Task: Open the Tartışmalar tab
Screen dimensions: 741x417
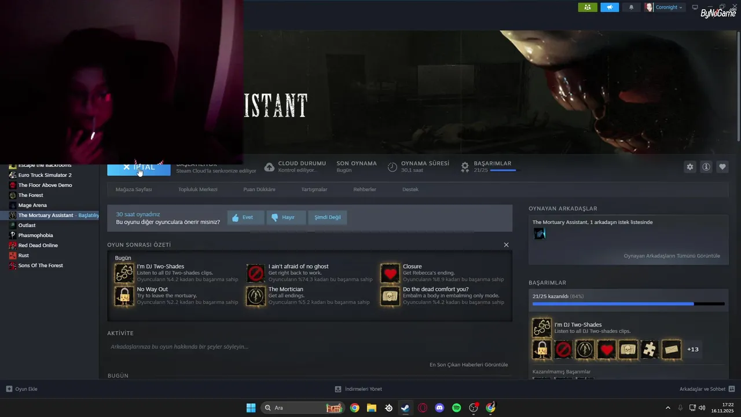Action: tap(314, 189)
